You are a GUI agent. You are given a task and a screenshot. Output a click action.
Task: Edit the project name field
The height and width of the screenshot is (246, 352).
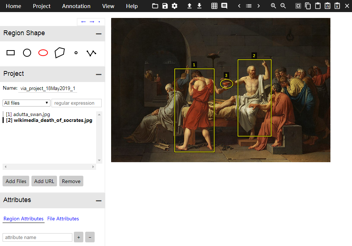(x=48, y=88)
